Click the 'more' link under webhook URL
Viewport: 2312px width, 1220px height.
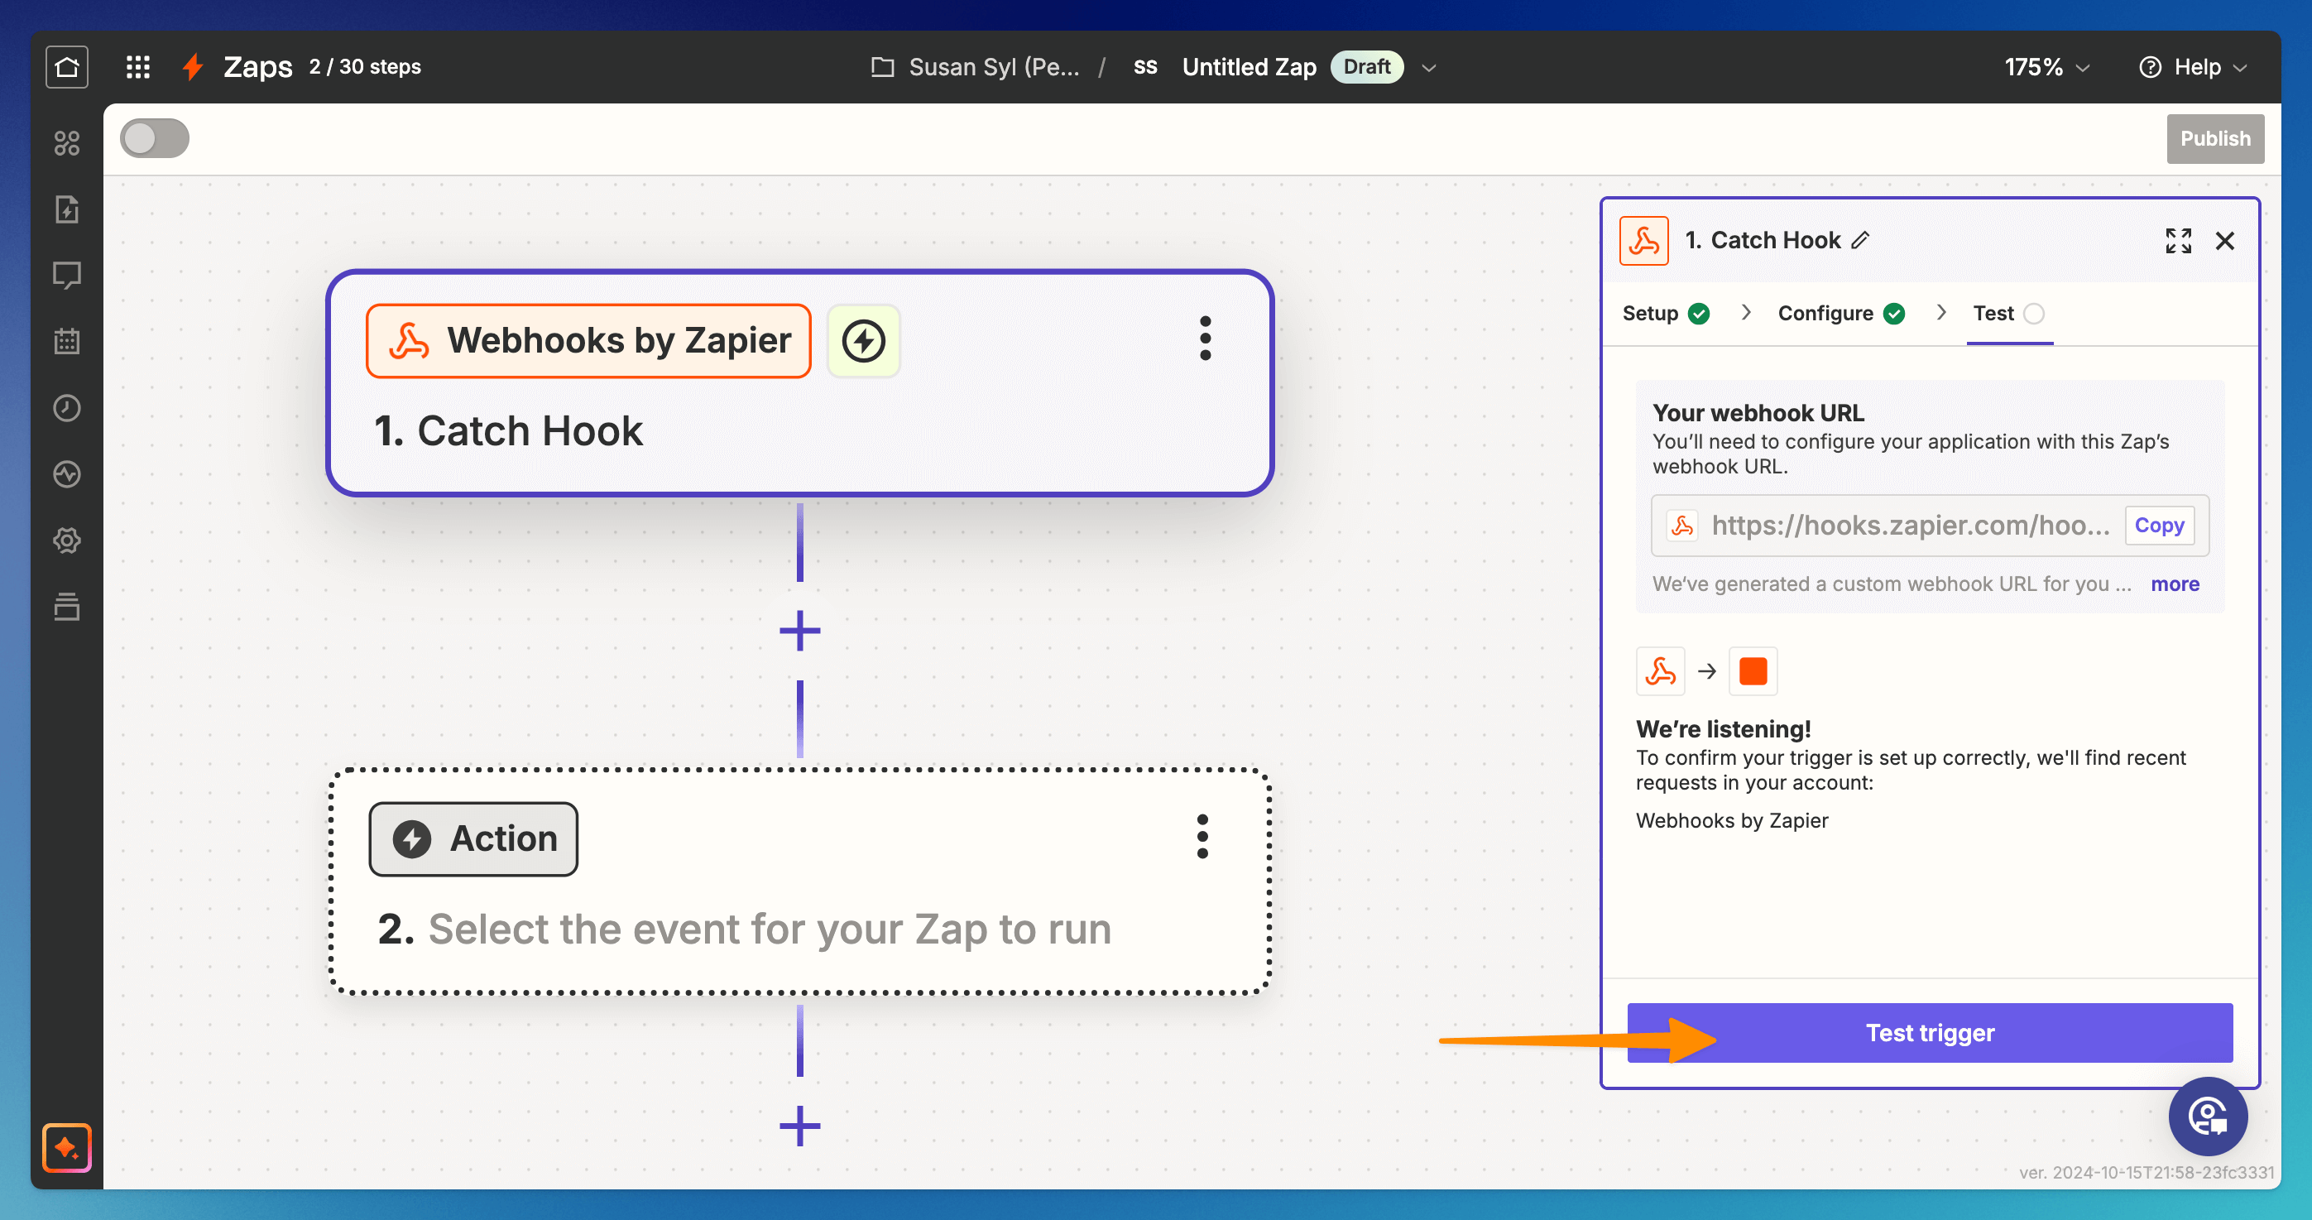tap(2174, 584)
